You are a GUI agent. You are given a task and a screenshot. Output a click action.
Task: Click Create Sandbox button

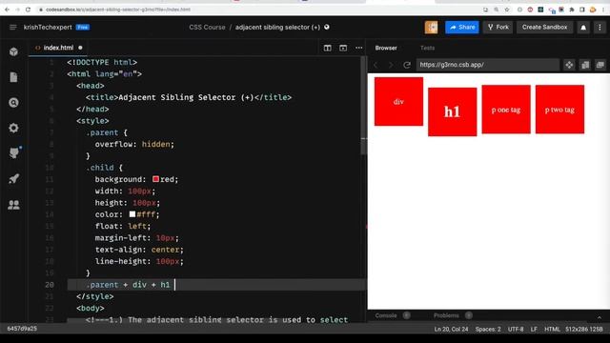(544, 28)
